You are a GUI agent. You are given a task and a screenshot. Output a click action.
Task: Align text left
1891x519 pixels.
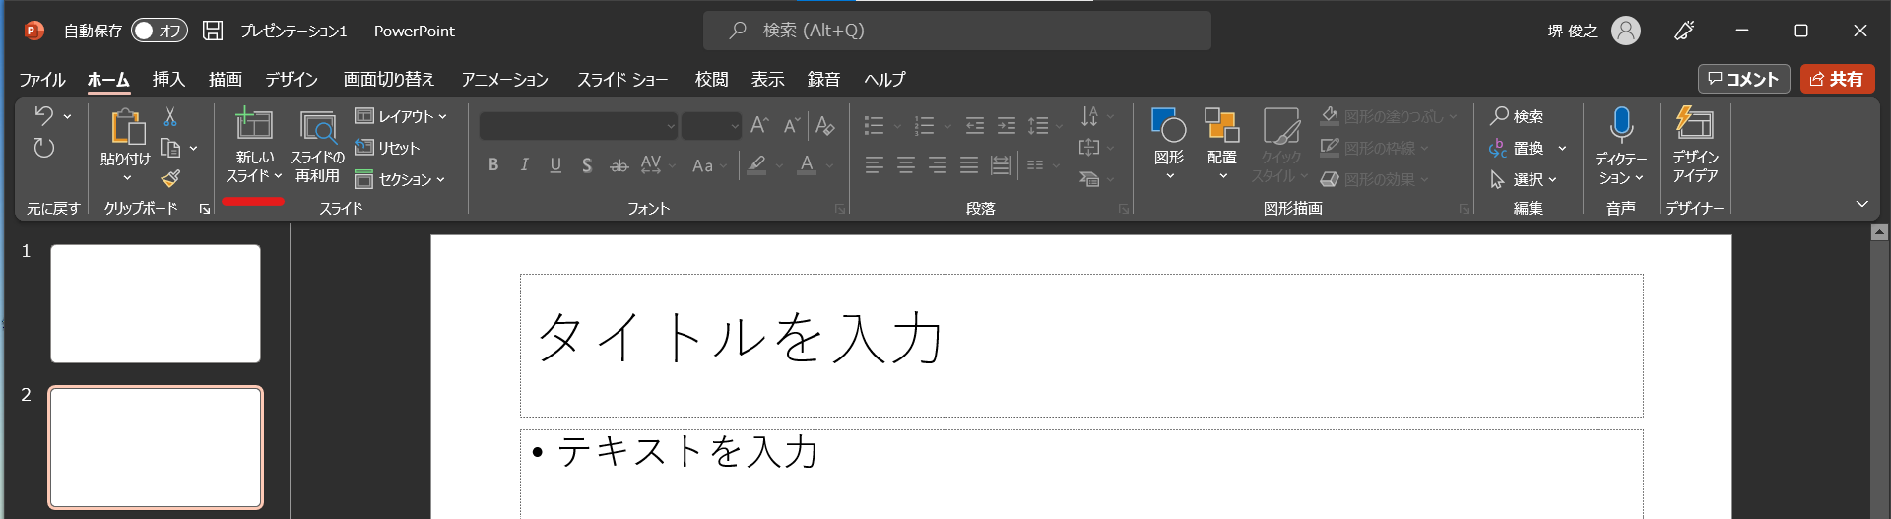coord(875,165)
